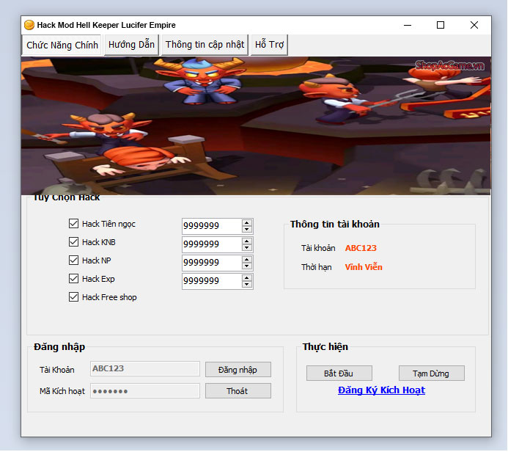Click the Hack KNB amount field
The height and width of the screenshot is (452, 508).
pyautogui.click(x=212, y=244)
